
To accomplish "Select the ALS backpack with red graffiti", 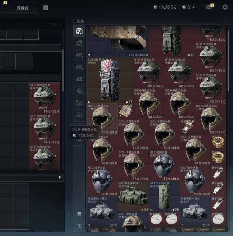I will click(x=110, y=80).
